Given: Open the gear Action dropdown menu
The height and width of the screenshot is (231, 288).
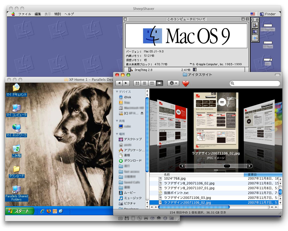Looking at the screenshot, I should pyautogui.click(x=173, y=83).
